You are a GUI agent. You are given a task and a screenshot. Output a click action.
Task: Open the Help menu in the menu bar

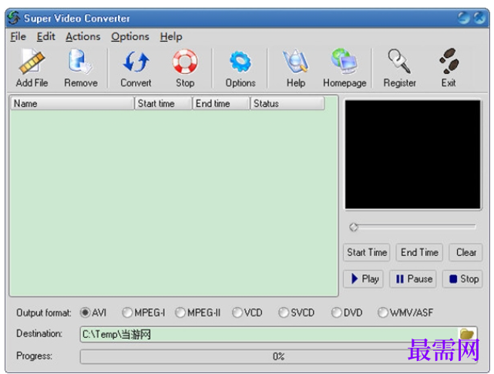pyautogui.click(x=171, y=36)
